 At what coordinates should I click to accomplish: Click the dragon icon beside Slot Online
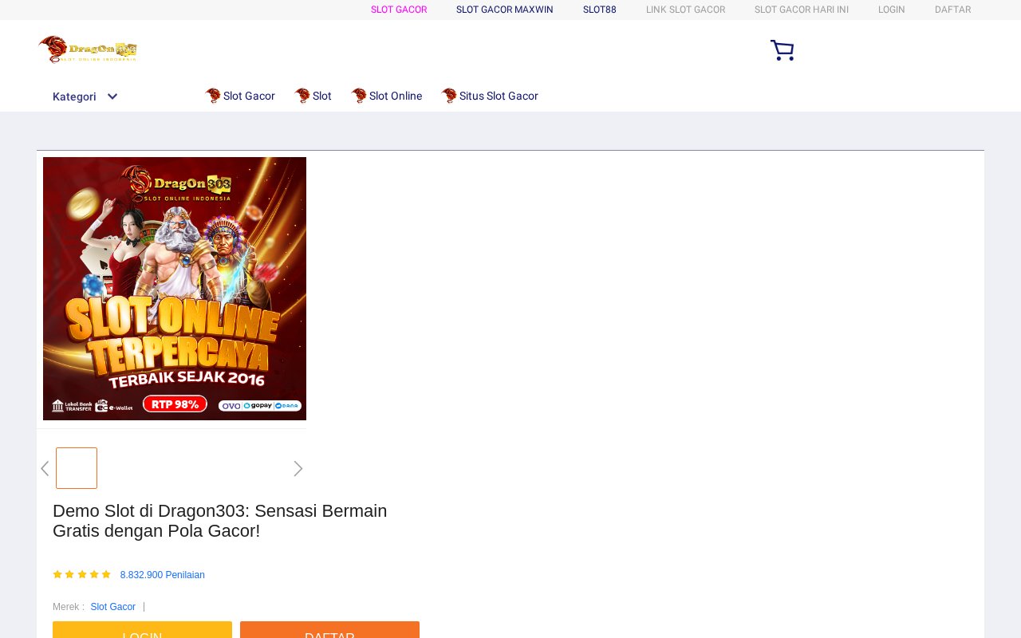(359, 96)
